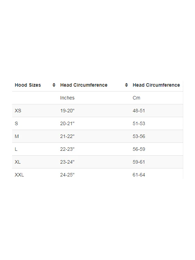Click the Hood Sizes column header
The width and height of the screenshot is (195, 260).
(28, 85)
